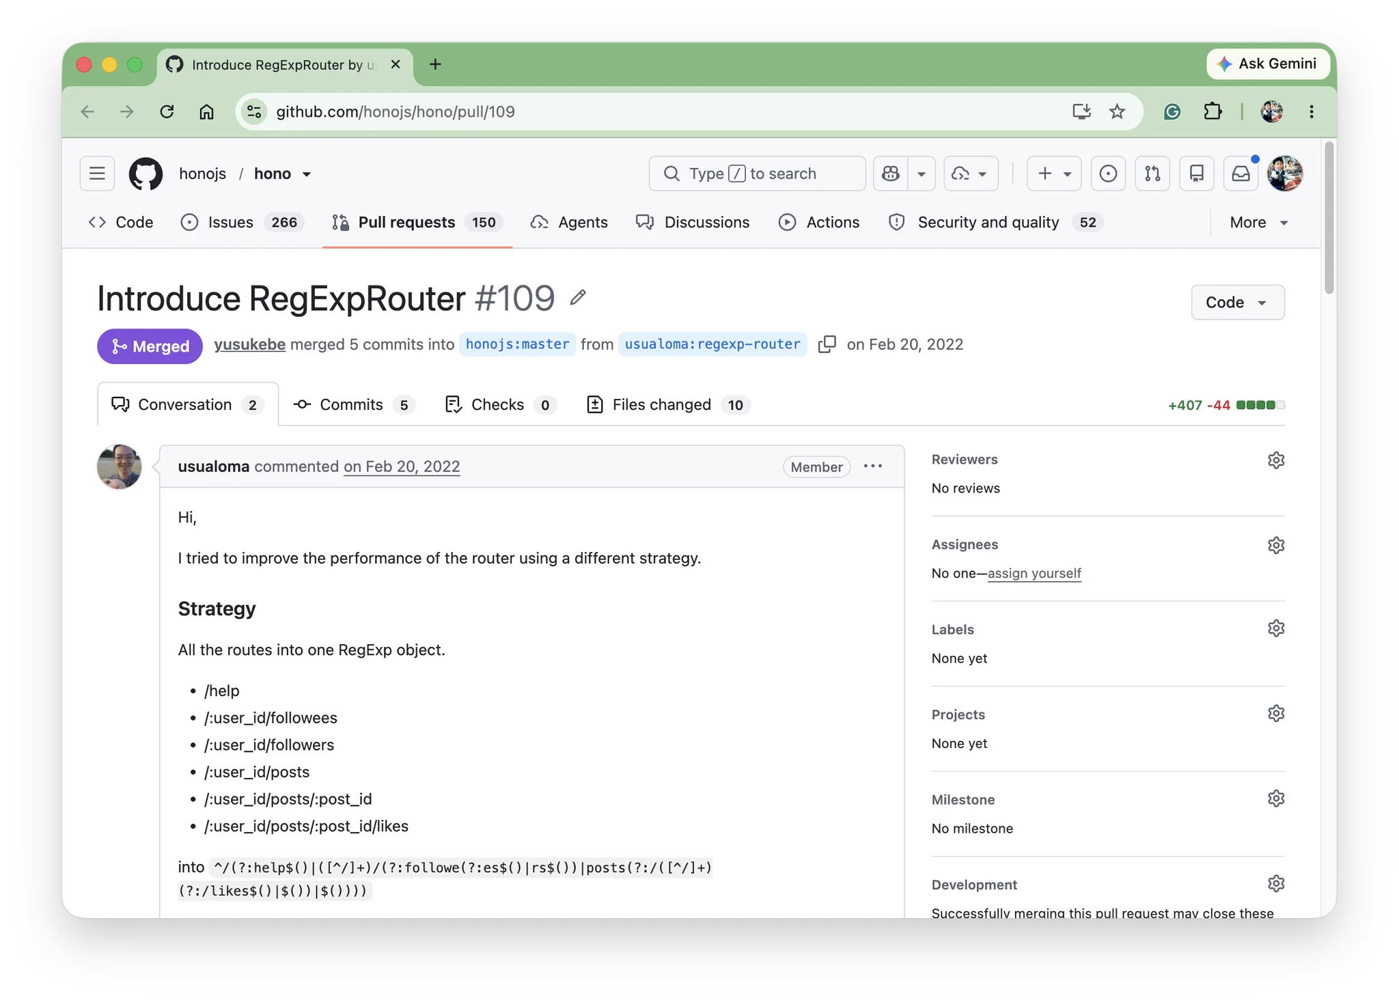Go to the Issues repository tab
Image resolution: width=1399 pixels, height=1000 pixels.
242,222
